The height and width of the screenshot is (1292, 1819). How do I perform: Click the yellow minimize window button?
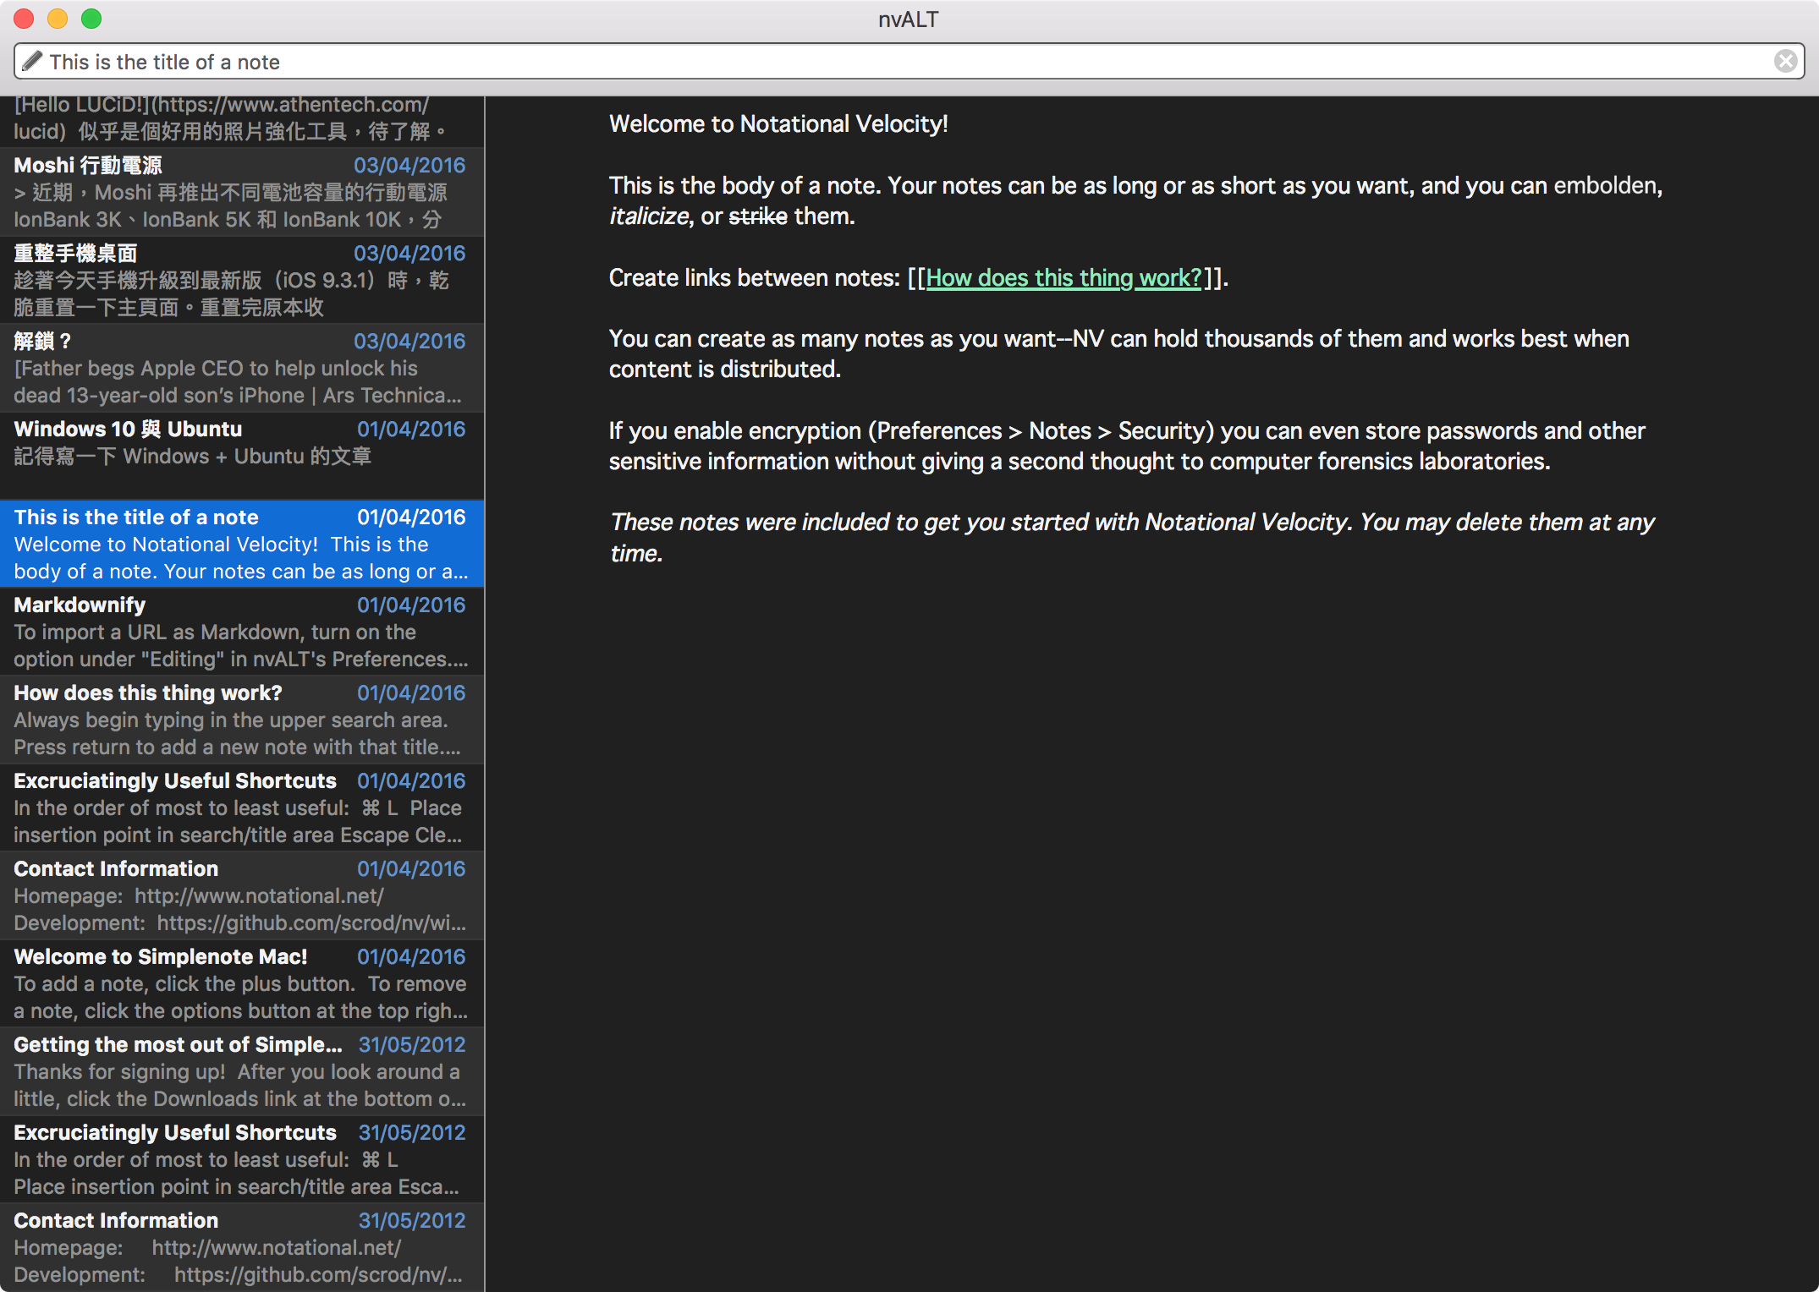(x=58, y=19)
